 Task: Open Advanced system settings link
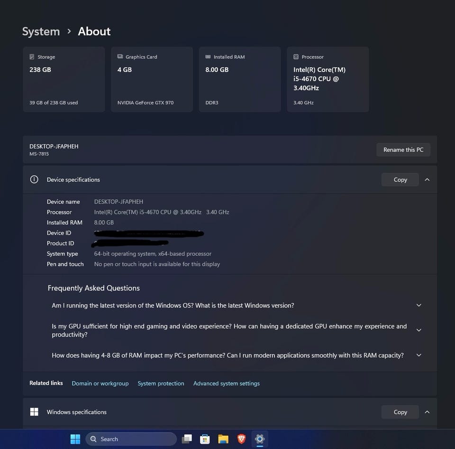point(227,384)
